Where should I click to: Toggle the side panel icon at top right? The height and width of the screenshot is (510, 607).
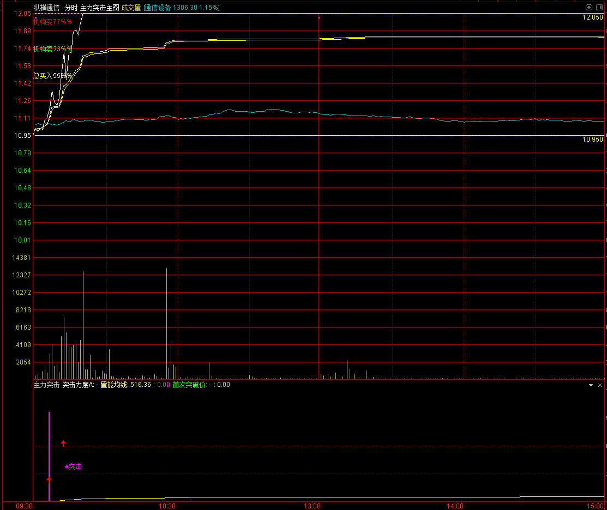pos(599,8)
